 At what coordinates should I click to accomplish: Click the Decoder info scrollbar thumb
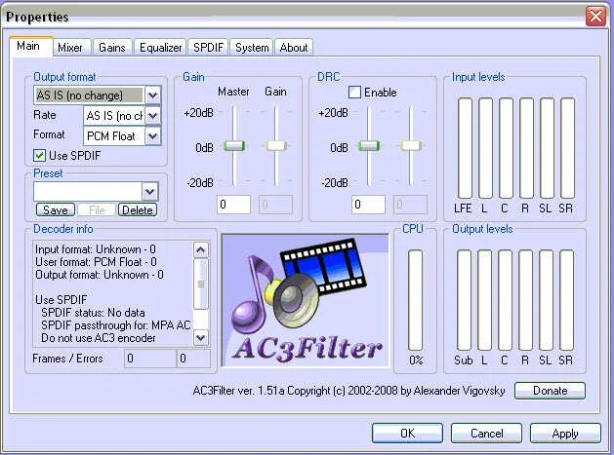coord(201,284)
